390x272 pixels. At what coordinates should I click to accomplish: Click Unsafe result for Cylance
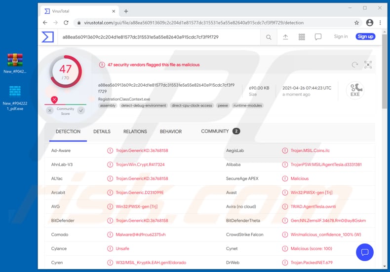point(122,248)
